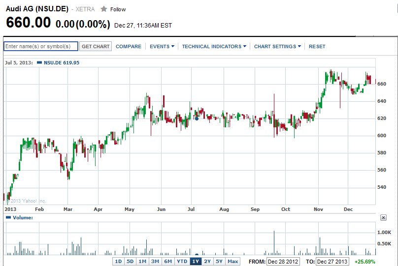Click the blue NSU.DE legend swatch

[x=39, y=62]
